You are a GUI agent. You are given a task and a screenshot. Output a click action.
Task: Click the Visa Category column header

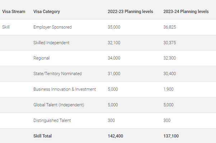coord(47,11)
